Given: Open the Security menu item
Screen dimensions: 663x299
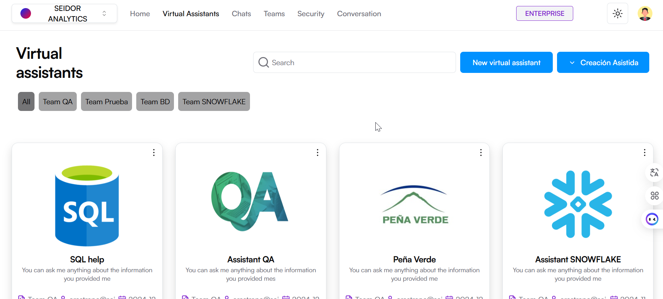Looking at the screenshot, I should pos(311,14).
